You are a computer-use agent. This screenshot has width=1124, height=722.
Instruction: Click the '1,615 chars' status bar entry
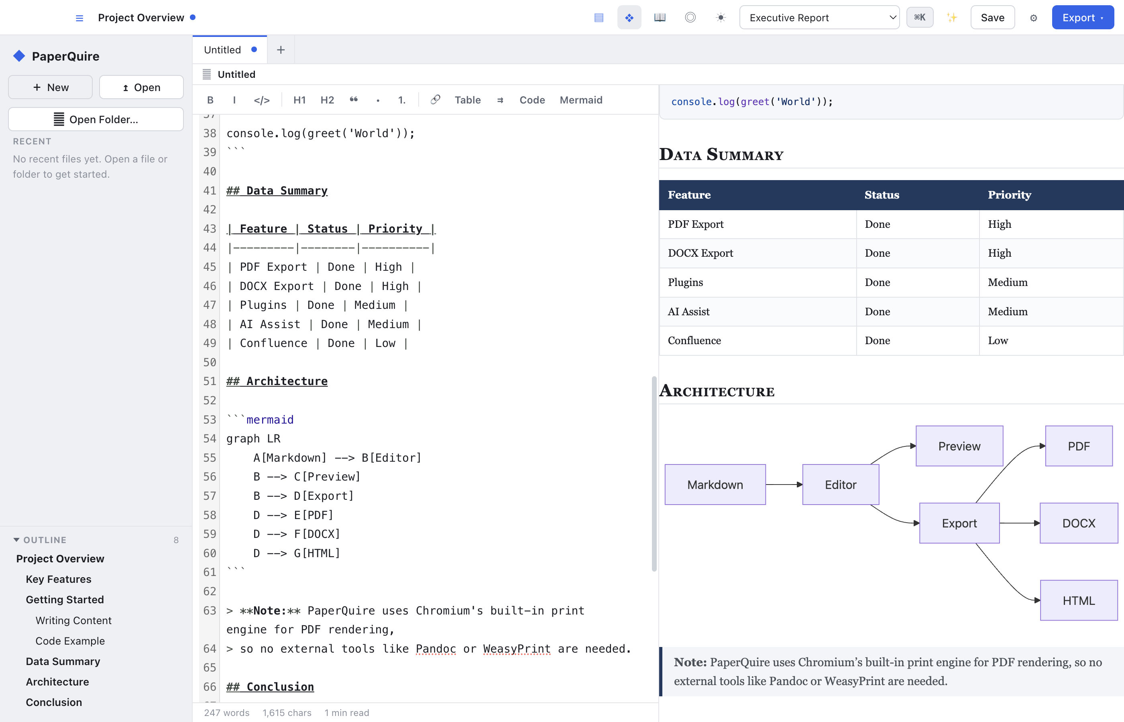coord(287,713)
